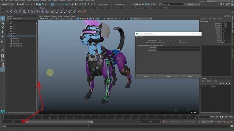
Task: Click the orange Set Key shelf icon
Action: click(80, 11)
